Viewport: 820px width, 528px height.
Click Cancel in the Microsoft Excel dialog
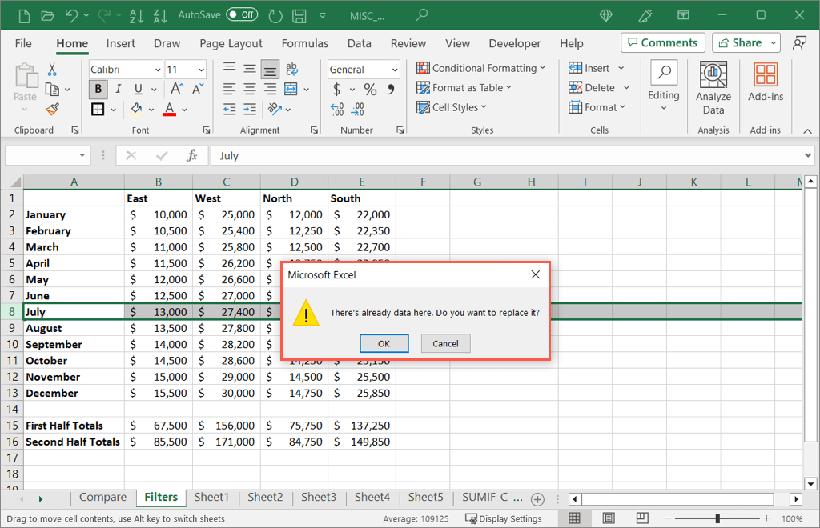(445, 343)
